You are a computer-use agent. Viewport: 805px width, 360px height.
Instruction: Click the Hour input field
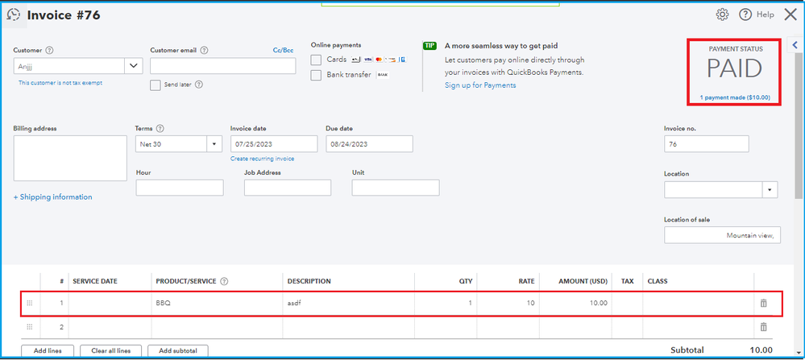[180, 188]
